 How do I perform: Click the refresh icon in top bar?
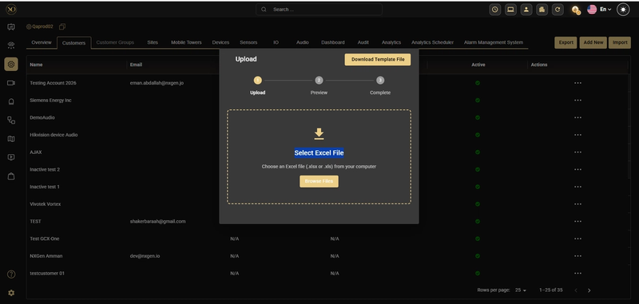point(558,10)
